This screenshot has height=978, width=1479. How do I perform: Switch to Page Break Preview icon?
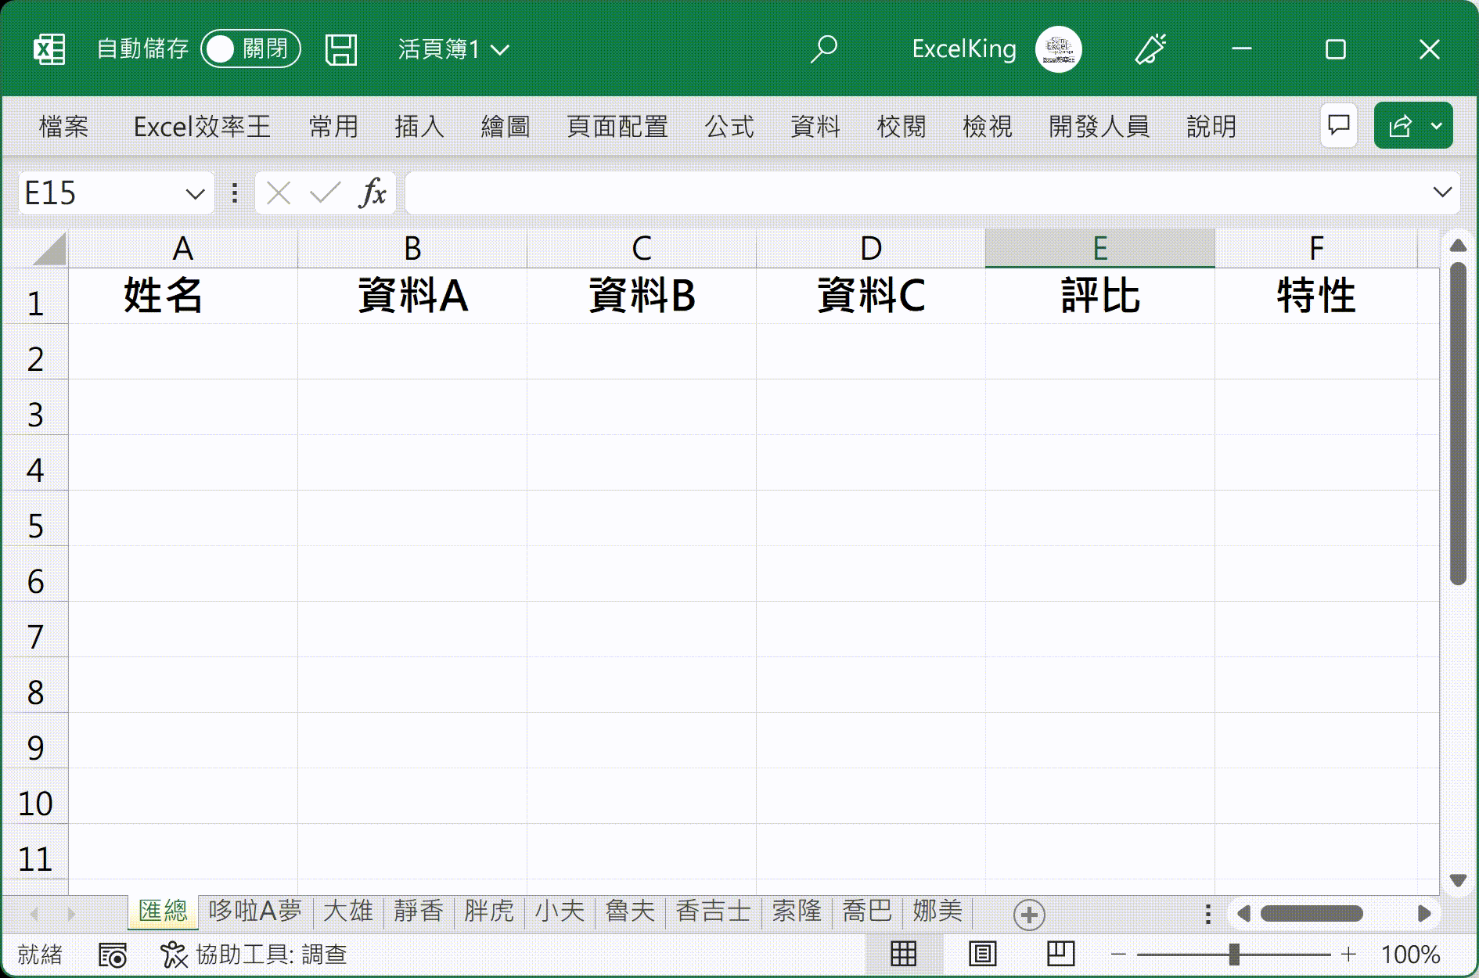(x=1060, y=954)
